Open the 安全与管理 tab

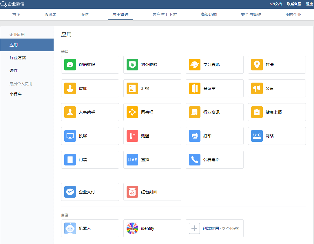[251, 14]
